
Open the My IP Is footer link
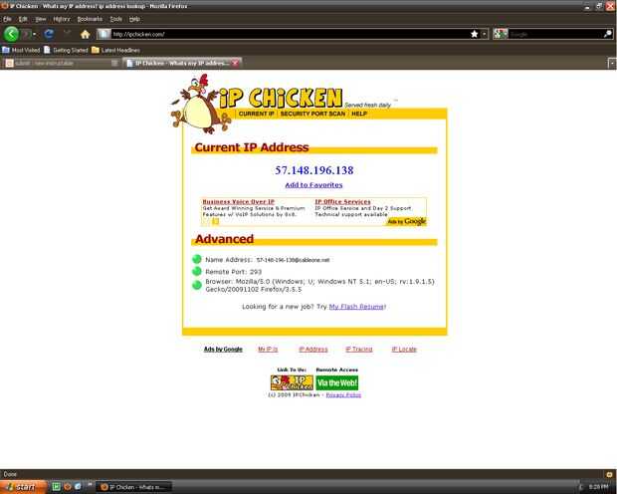point(268,349)
